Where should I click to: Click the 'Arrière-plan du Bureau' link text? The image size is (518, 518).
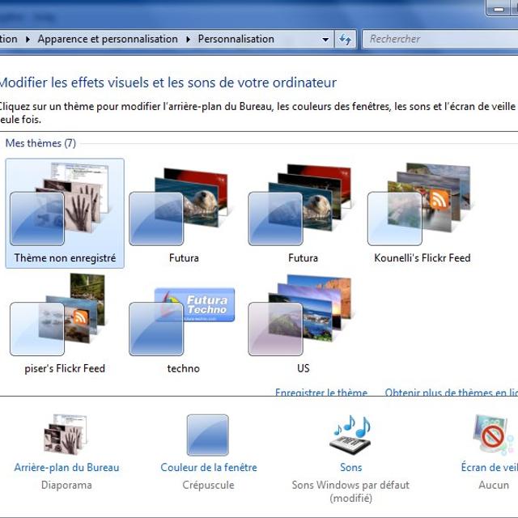pyautogui.click(x=66, y=468)
